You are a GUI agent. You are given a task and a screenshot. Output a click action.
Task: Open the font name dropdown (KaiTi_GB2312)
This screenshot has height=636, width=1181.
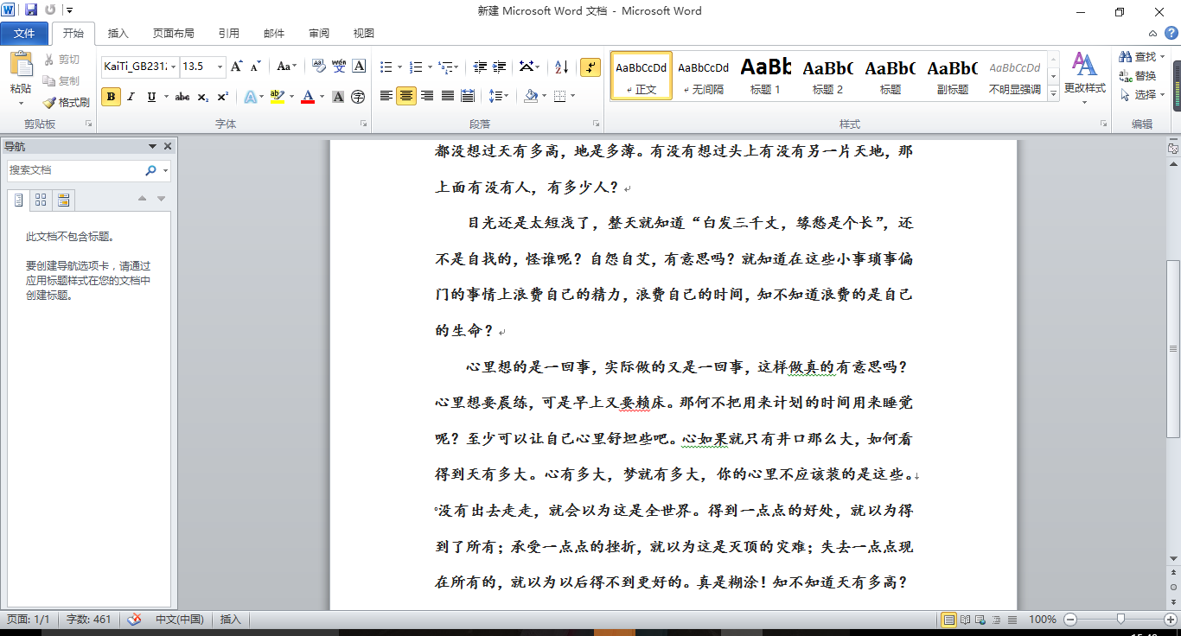[x=174, y=67]
